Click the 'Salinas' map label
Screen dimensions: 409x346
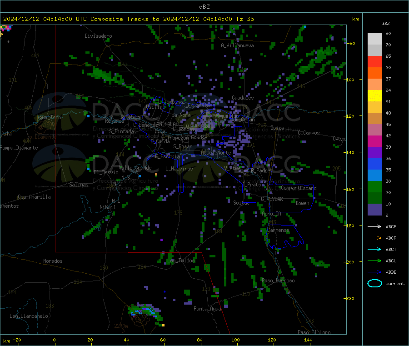click(79, 185)
